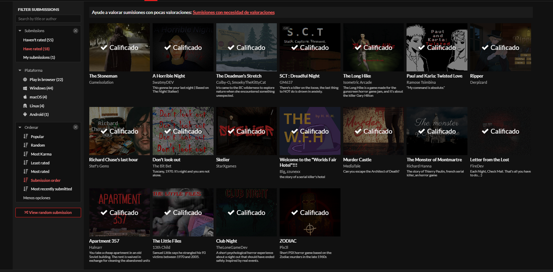553x272 pixels.
Task: Click the Apple icon beside macOS
Action: [25, 97]
